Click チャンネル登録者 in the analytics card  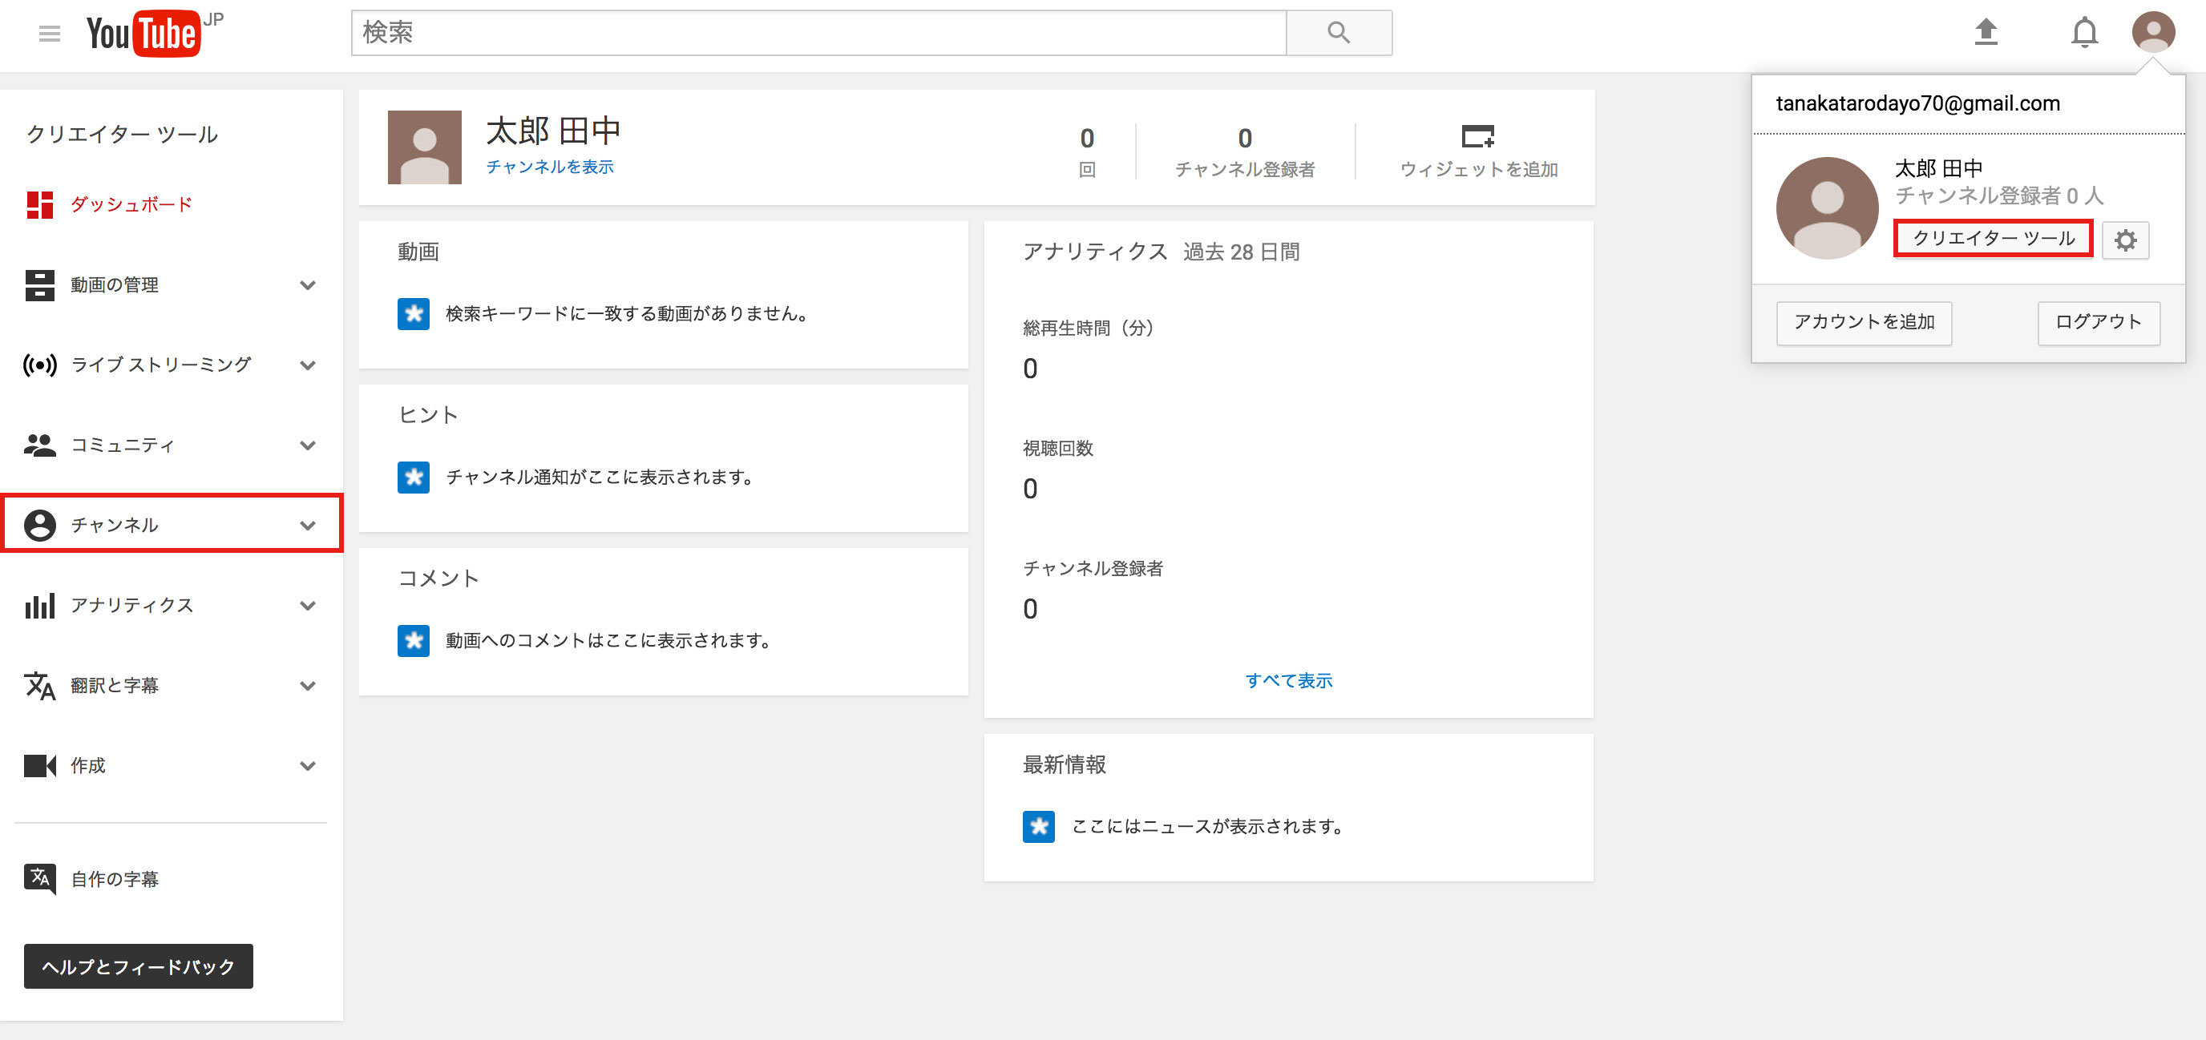click(x=1093, y=568)
